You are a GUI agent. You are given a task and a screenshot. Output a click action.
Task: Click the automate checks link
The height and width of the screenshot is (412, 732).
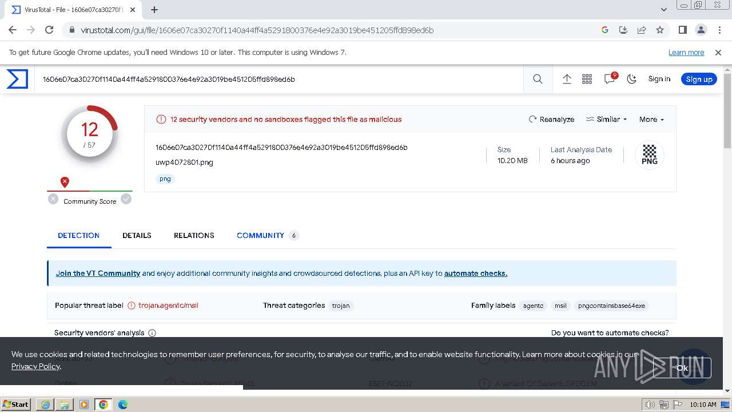pyautogui.click(x=476, y=273)
